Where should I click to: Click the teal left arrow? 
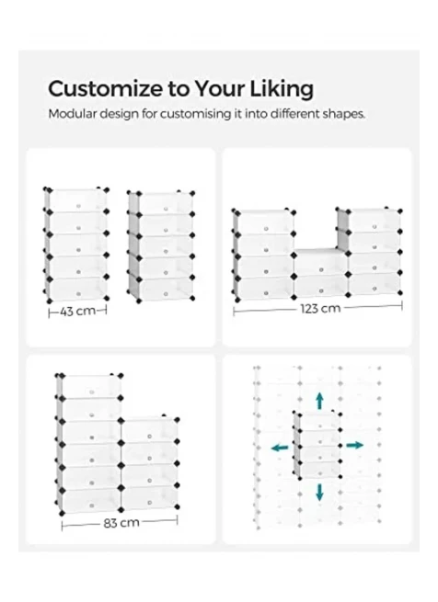280,448
